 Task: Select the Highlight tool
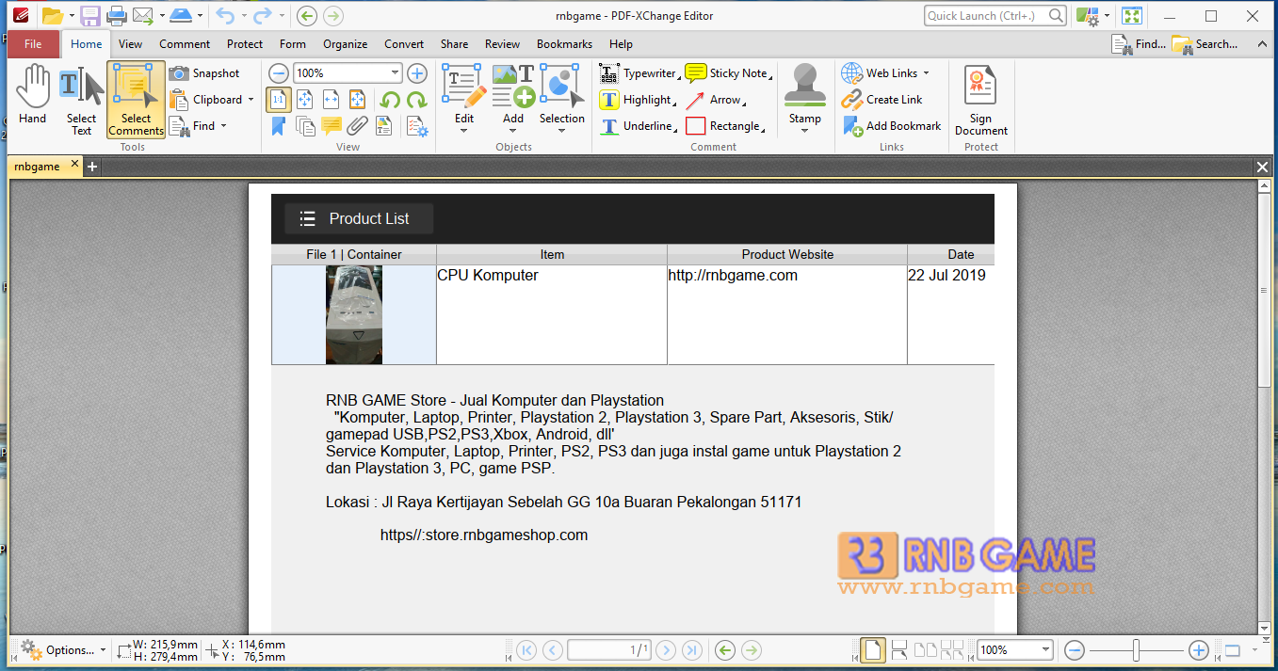tap(638, 100)
